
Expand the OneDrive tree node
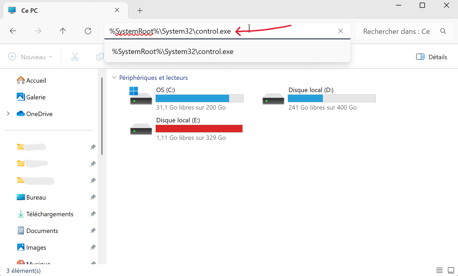[x=8, y=113]
